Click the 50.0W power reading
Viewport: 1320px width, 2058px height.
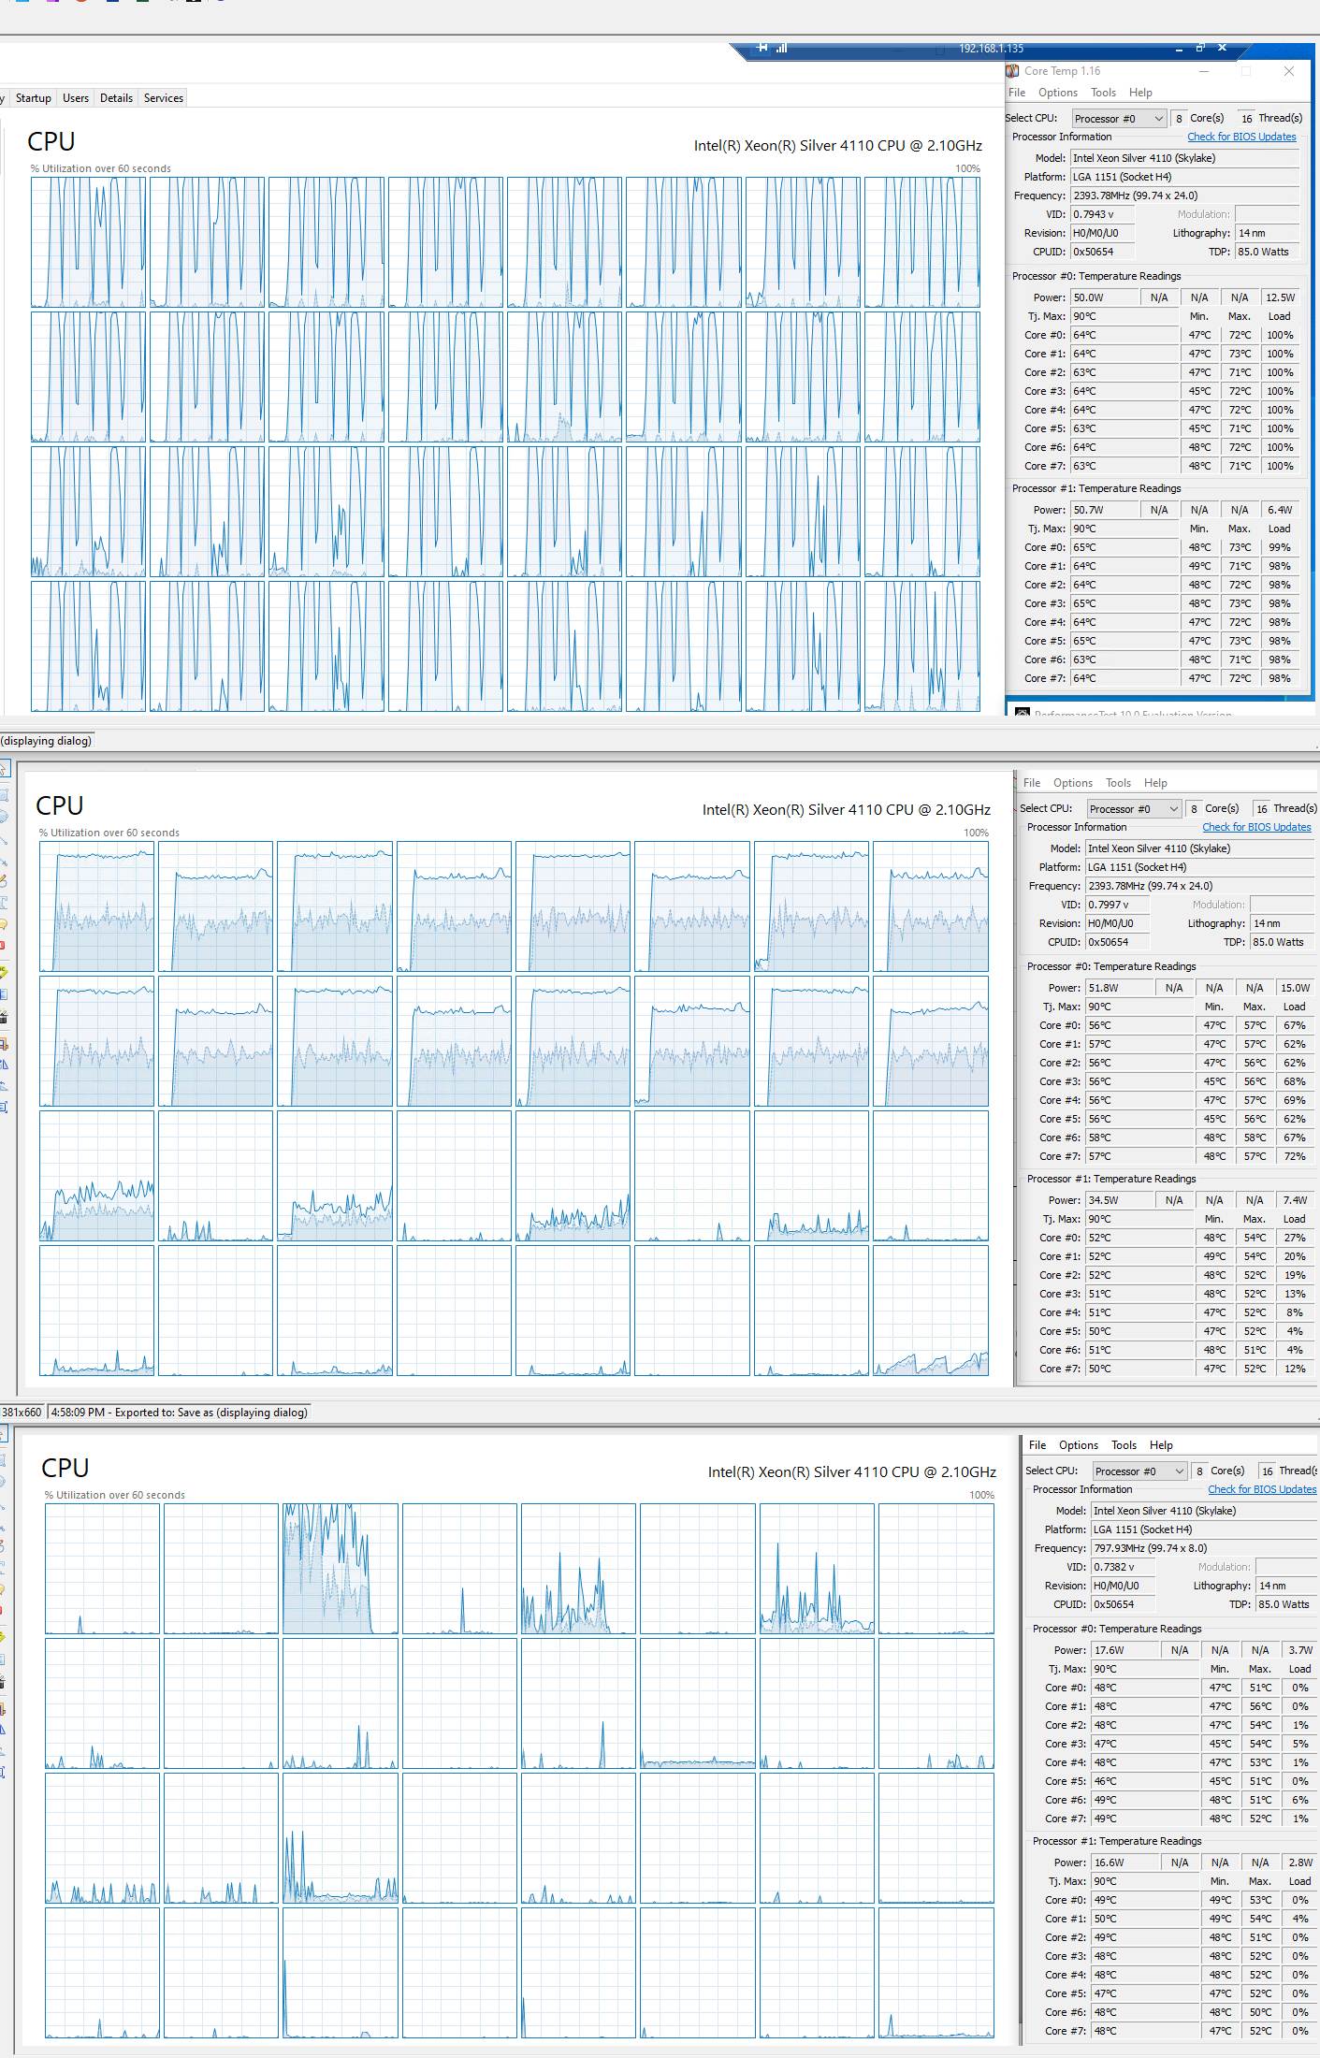coord(1105,297)
